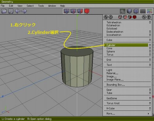Open the Image... entry
This screenshot has height=121, width=154.
[x=111, y=76]
